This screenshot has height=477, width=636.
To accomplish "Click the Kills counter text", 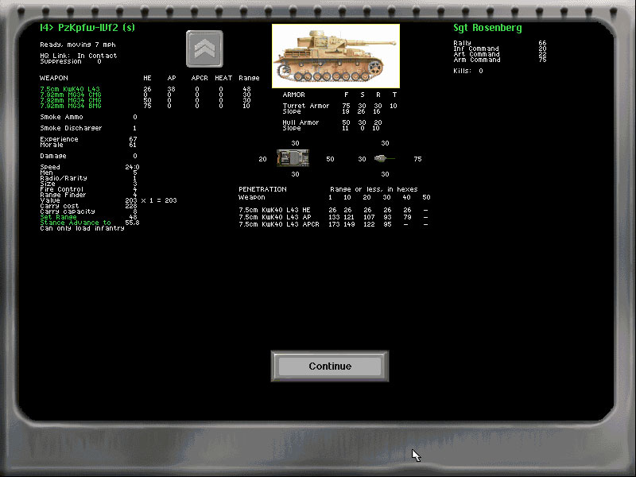I will 467,71.
